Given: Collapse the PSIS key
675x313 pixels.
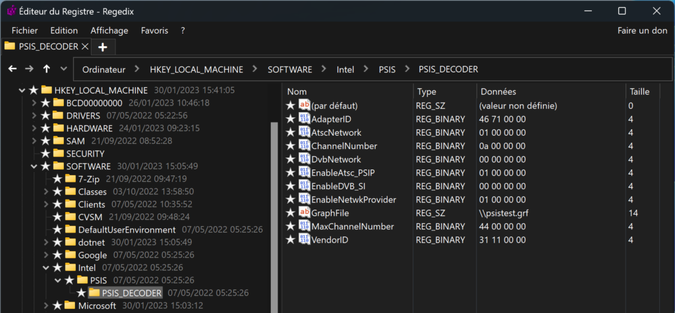Looking at the screenshot, I should pyautogui.click(x=58, y=281).
